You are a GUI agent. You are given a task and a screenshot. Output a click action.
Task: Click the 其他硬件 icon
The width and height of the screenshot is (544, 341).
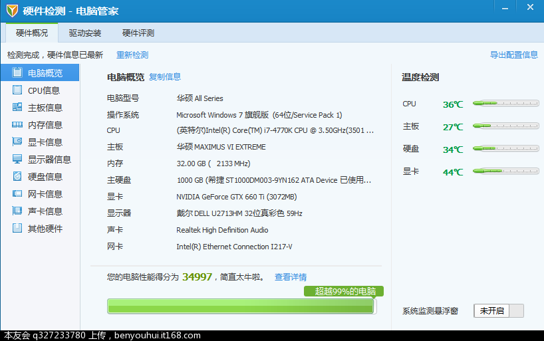[x=17, y=228]
